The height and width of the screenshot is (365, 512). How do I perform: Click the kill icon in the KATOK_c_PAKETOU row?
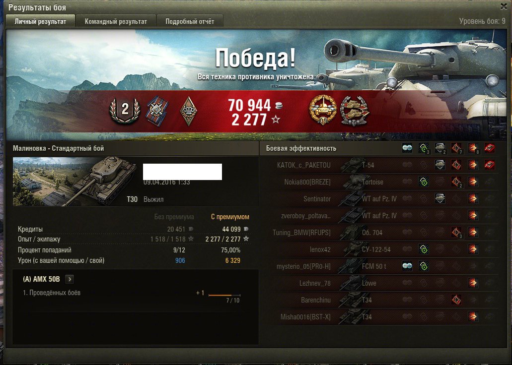490,165
